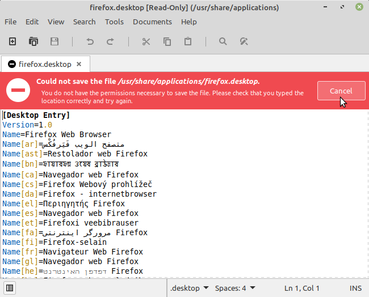Image resolution: width=369 pixels, height=297 pixels.
Task: Click the Name[et]=Firefoxi veebibrauser line
Action: point(70,223)
